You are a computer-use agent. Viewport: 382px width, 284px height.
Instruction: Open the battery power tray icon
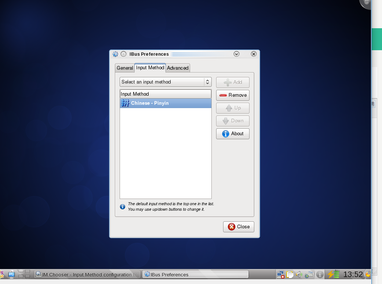(x=334, y=274)
